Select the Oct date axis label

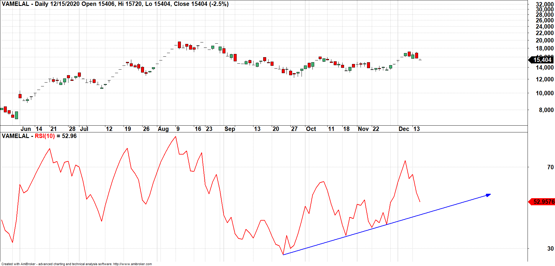[311, 129]
